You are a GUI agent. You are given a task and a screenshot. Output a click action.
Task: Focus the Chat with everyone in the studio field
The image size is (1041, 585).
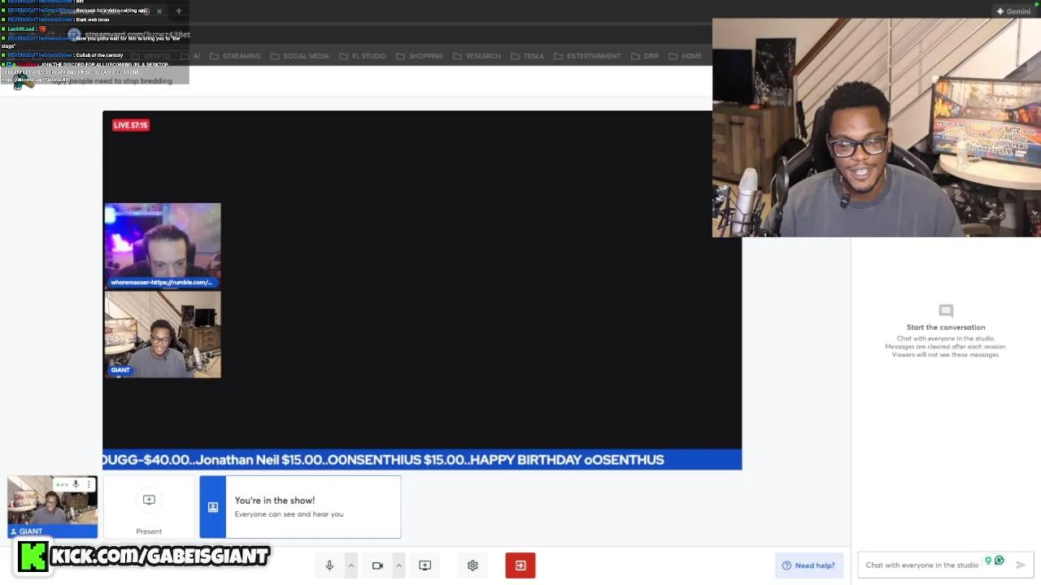[x=946, y=565]
